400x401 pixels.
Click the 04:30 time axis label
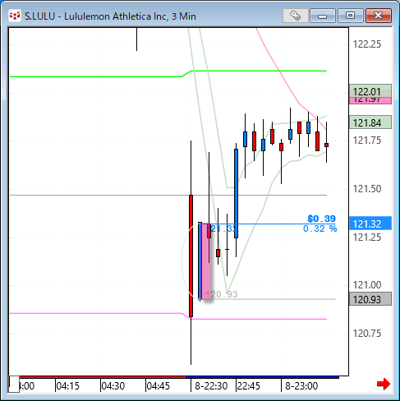(113, 386)
